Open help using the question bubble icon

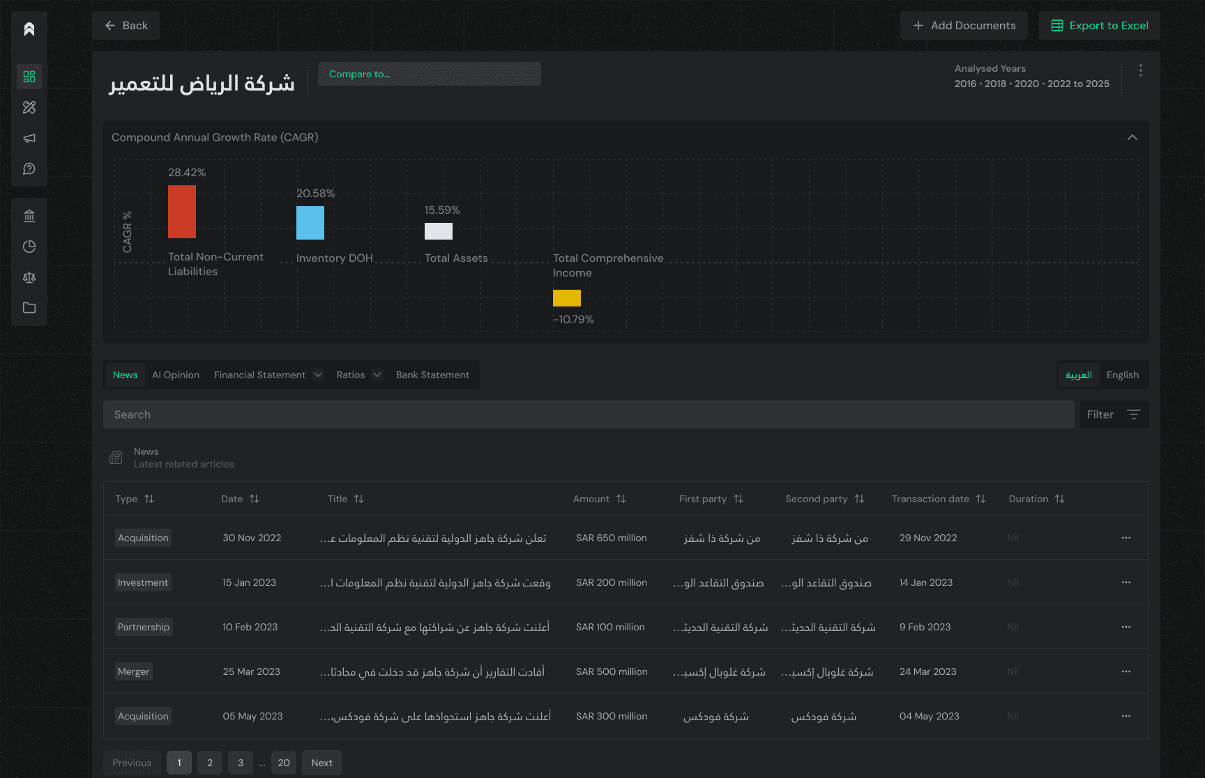[29, 169]
